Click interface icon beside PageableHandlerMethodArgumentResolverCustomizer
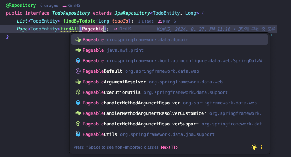Screen dimensions: 291x157 pyautogui.click(x=78, y=113)
